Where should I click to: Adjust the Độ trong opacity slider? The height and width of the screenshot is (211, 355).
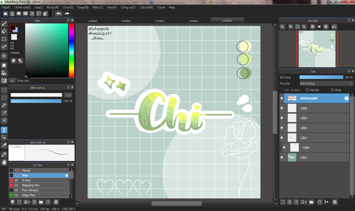(x=321, y=77)
